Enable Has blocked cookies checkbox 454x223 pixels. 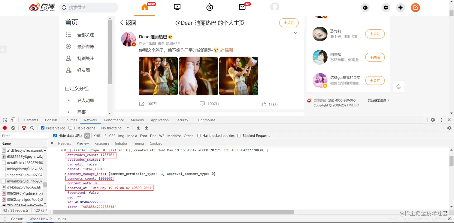click(199, 136)
